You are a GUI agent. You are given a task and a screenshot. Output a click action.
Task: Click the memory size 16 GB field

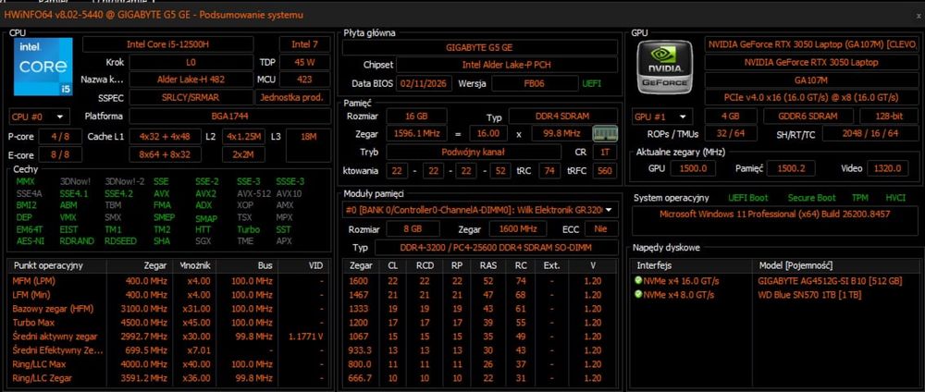coord(416,116)
